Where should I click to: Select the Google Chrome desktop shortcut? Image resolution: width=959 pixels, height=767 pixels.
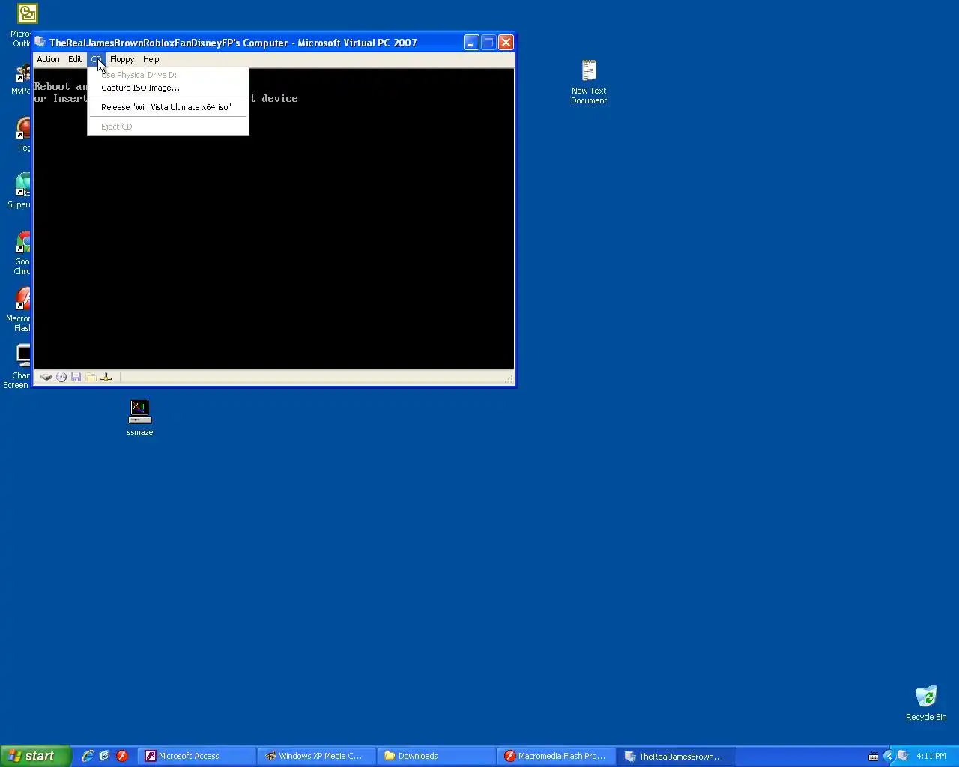click(22, 253)
